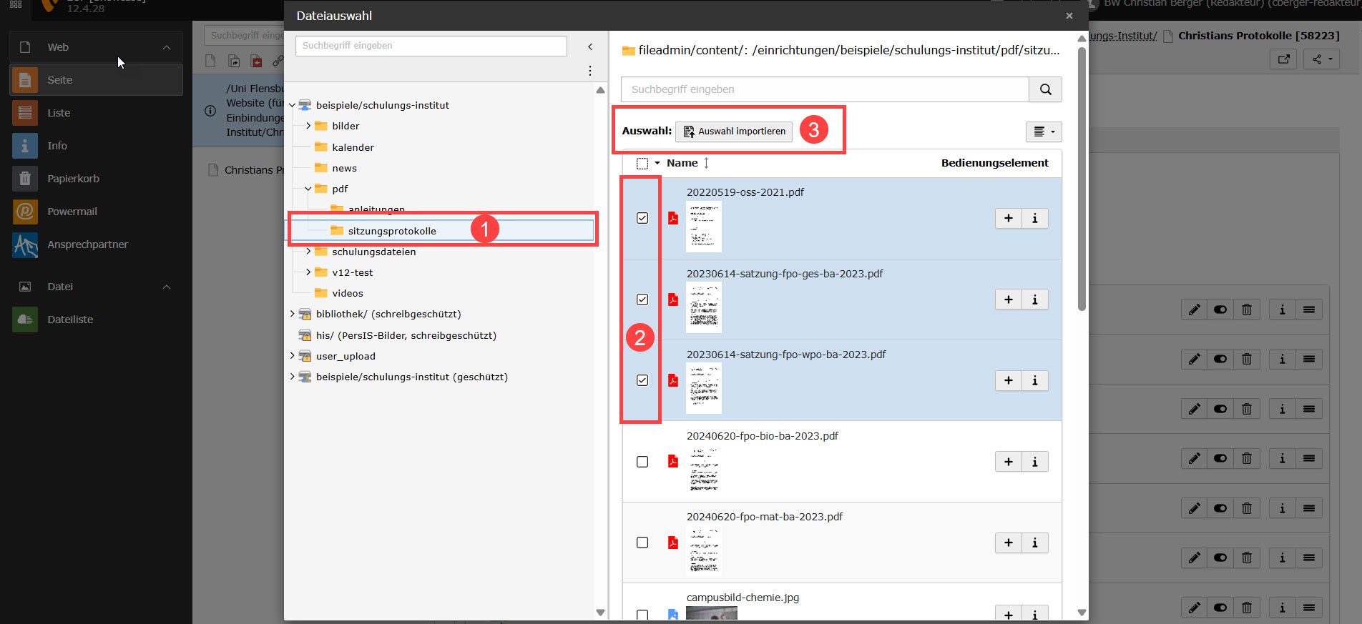Open the Dateiliste module
This screenshot has height=624, width=1362.
(70, 320)
